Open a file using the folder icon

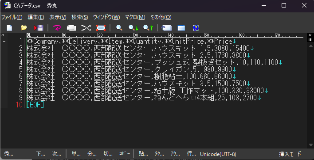24,28
